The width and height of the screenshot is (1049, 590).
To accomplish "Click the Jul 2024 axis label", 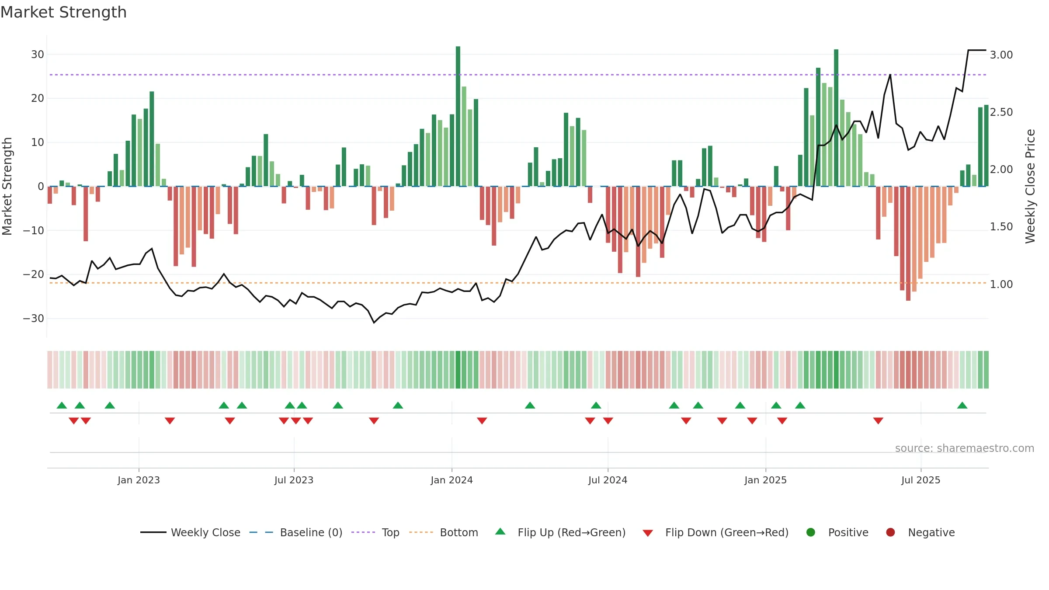I will pos(608,480).
